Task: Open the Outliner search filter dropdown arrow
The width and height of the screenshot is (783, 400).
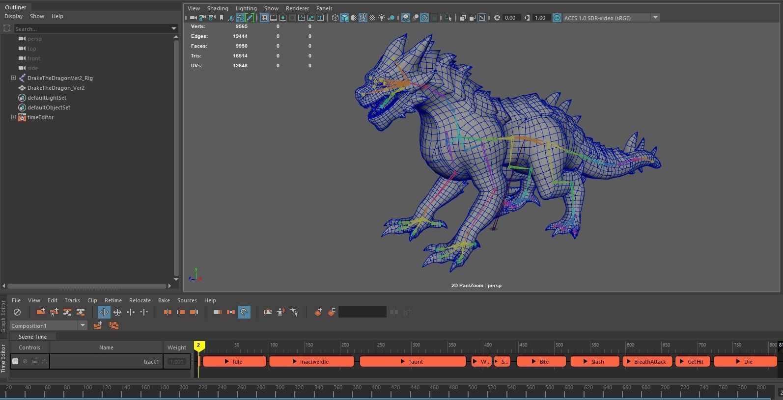Action: pyautogui.click(x=173, y=28)
